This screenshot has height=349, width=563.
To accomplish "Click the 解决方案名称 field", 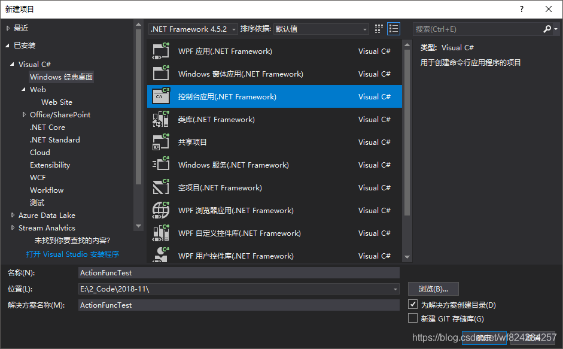I will click(239, 305).
